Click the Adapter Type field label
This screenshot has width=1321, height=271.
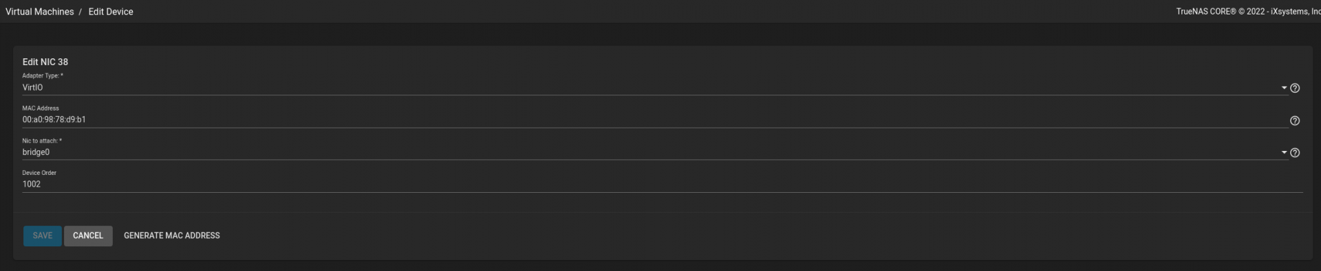[43, 75]
